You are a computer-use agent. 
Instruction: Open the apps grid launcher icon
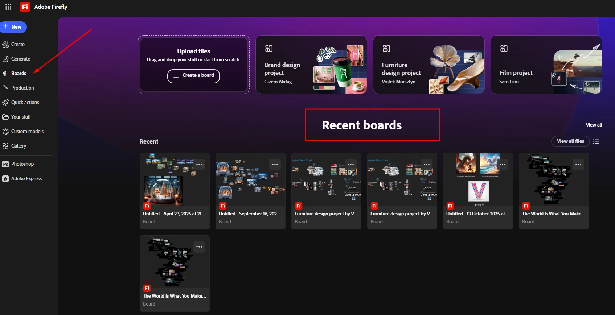(8, 7)
